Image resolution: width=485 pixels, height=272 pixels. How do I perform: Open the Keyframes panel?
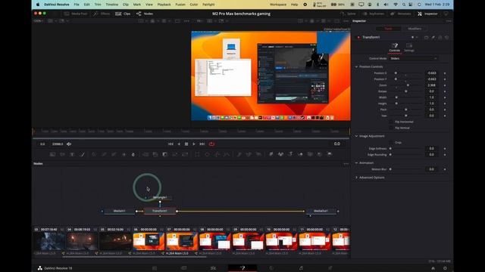pyautogui.click(x=374, y=14)
